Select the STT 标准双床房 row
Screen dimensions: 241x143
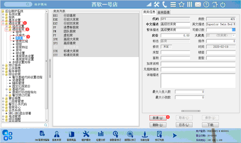click(95, 55)
